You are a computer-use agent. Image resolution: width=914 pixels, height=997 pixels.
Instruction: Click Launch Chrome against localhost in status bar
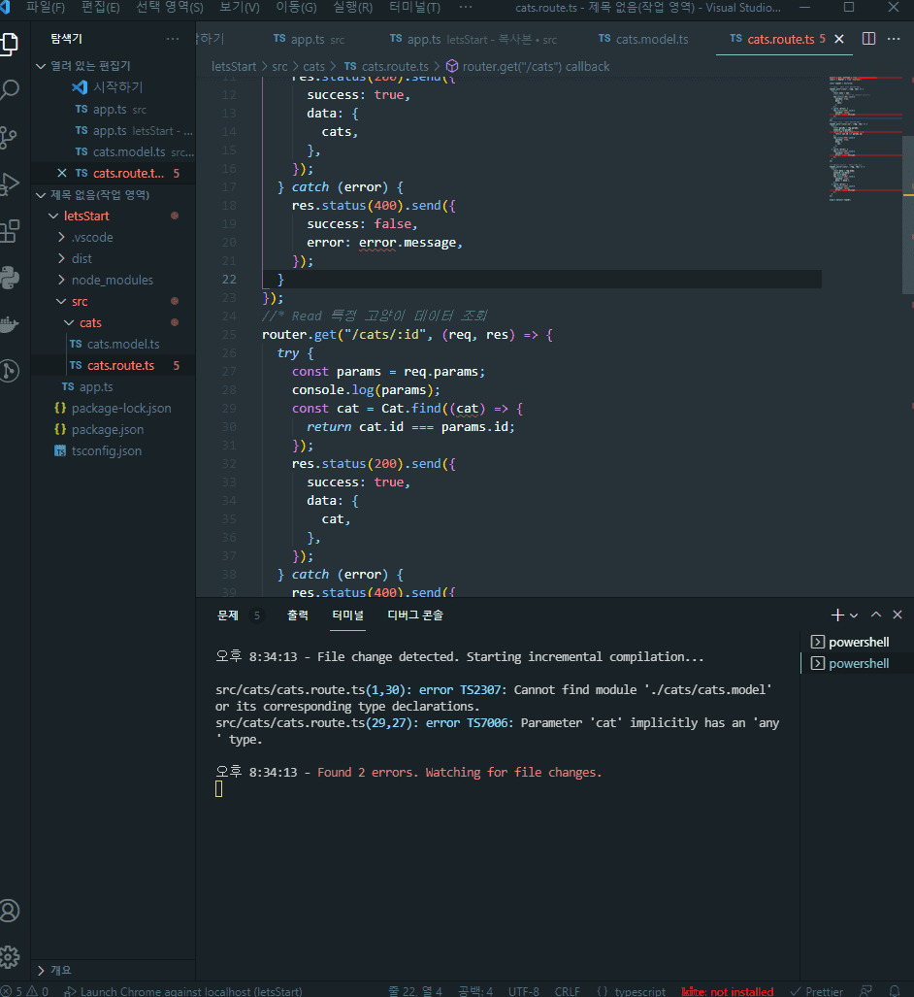pos(182,991)
